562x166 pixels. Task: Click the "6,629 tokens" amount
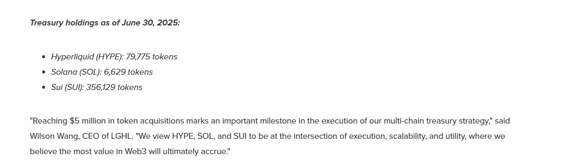[128, 72]
